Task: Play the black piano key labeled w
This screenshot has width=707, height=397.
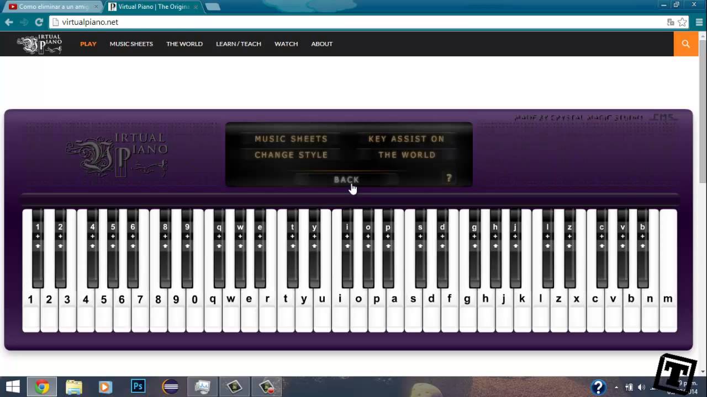Action: click(x=240, y=248)
